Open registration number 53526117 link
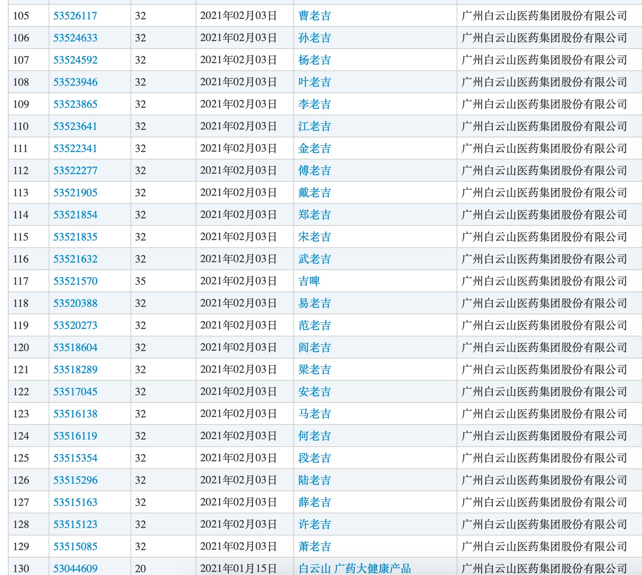Screen dimensions: 642x575 click(x=75, y=16)
